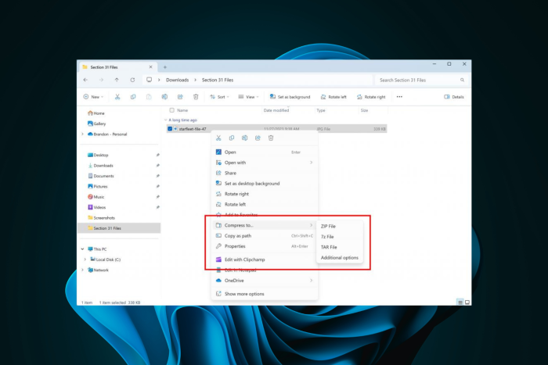Click Set as background in the command bar

[x=289, y=97]
